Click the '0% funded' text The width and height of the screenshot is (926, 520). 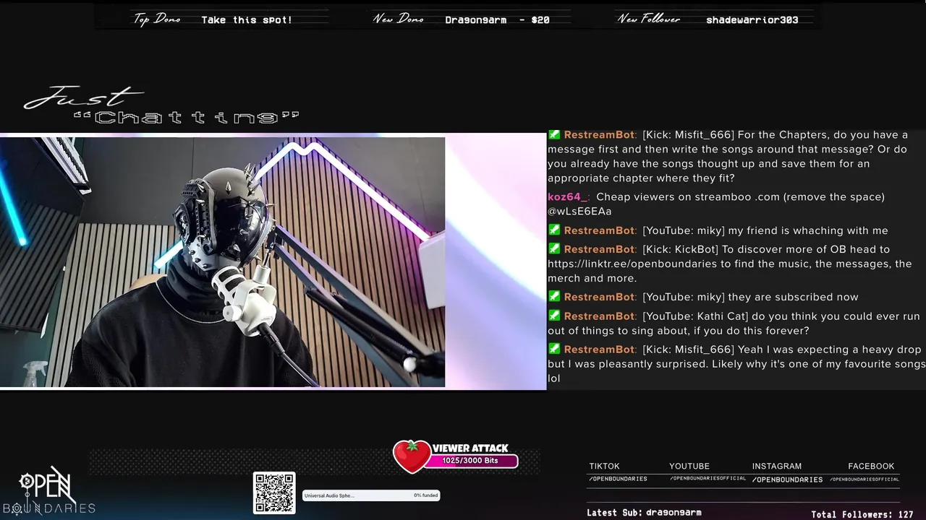426,495
